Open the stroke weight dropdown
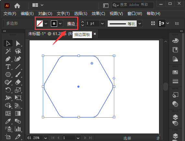Viewport: 185px width, 141px height. pos(103,23)
